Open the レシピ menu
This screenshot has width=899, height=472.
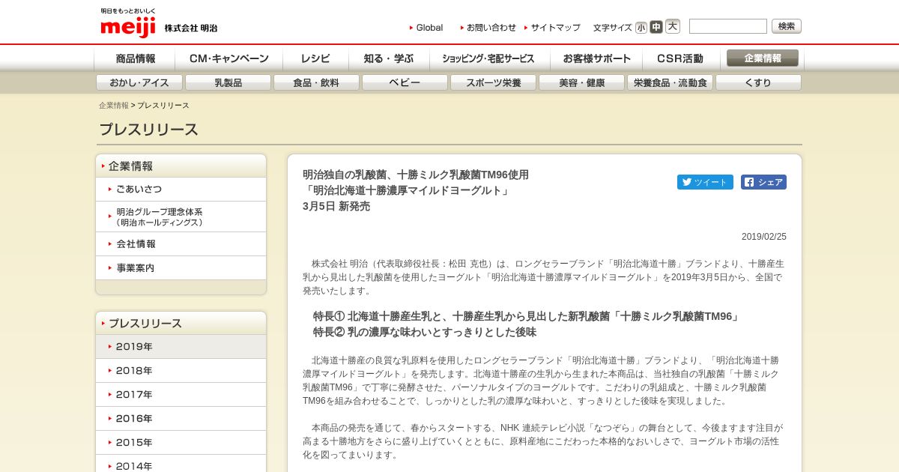[315, 58]
